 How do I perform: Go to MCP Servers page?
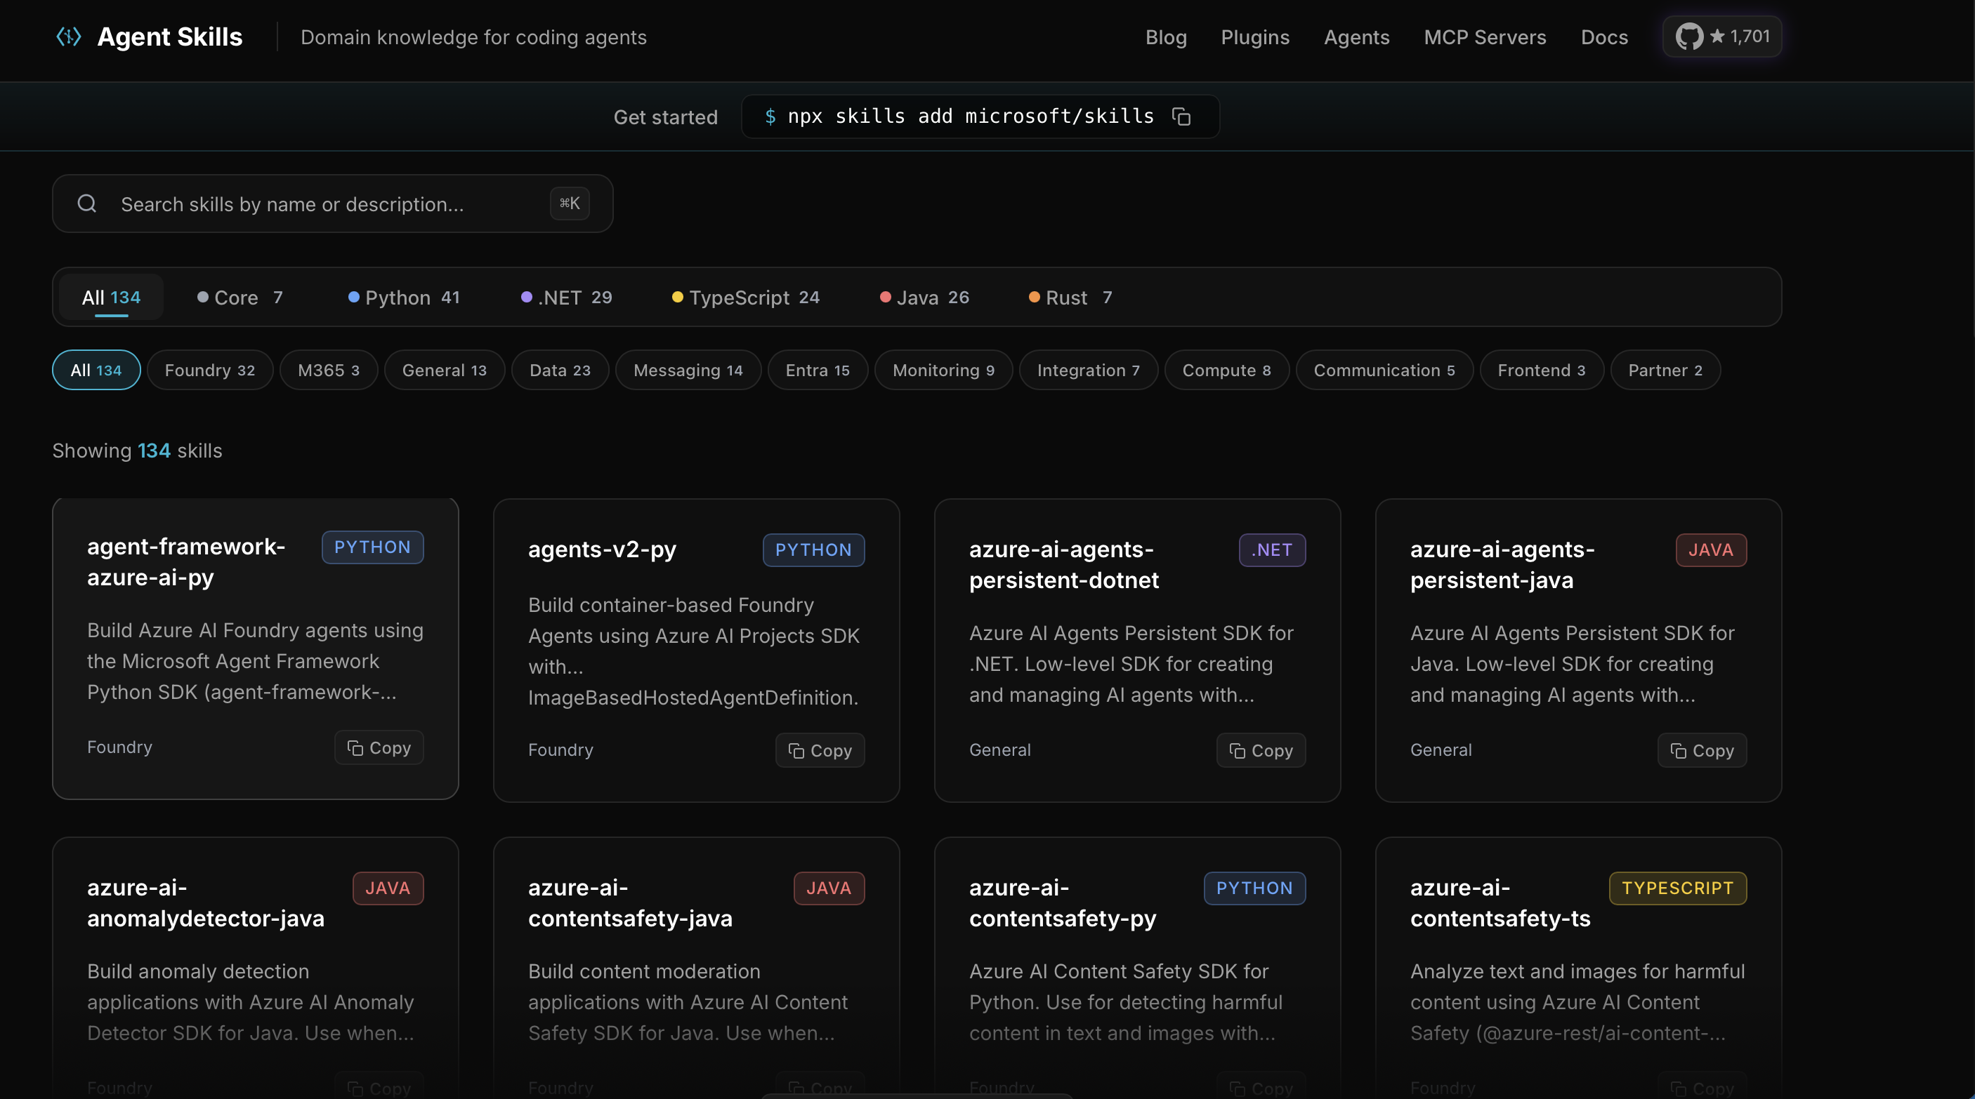pyautogui.click(x=1484, y=36)
